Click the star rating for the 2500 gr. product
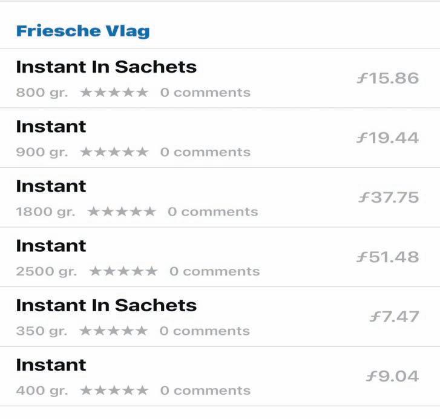Viewport: 440px width, 419px height. coord(123,271)
